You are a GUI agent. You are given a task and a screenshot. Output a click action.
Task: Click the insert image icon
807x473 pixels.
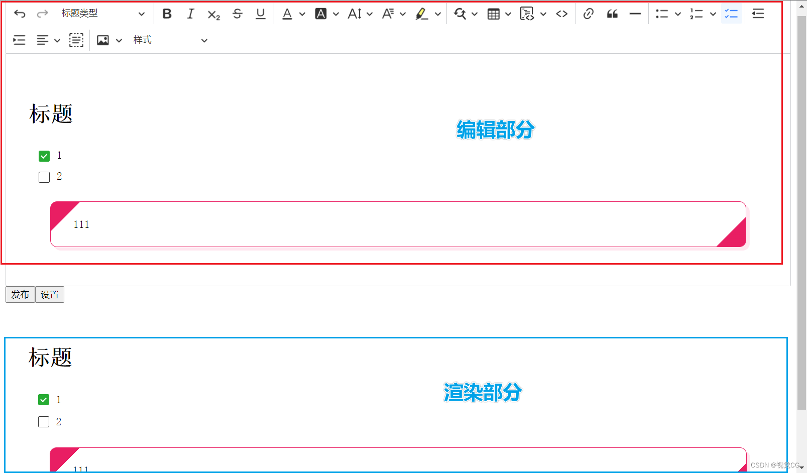pos(103,40)
